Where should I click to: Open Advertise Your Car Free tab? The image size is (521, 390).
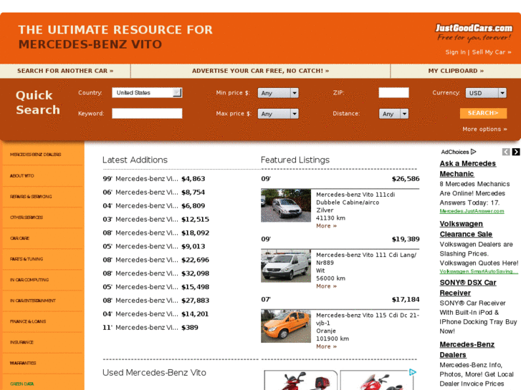[x=261, y=71]
